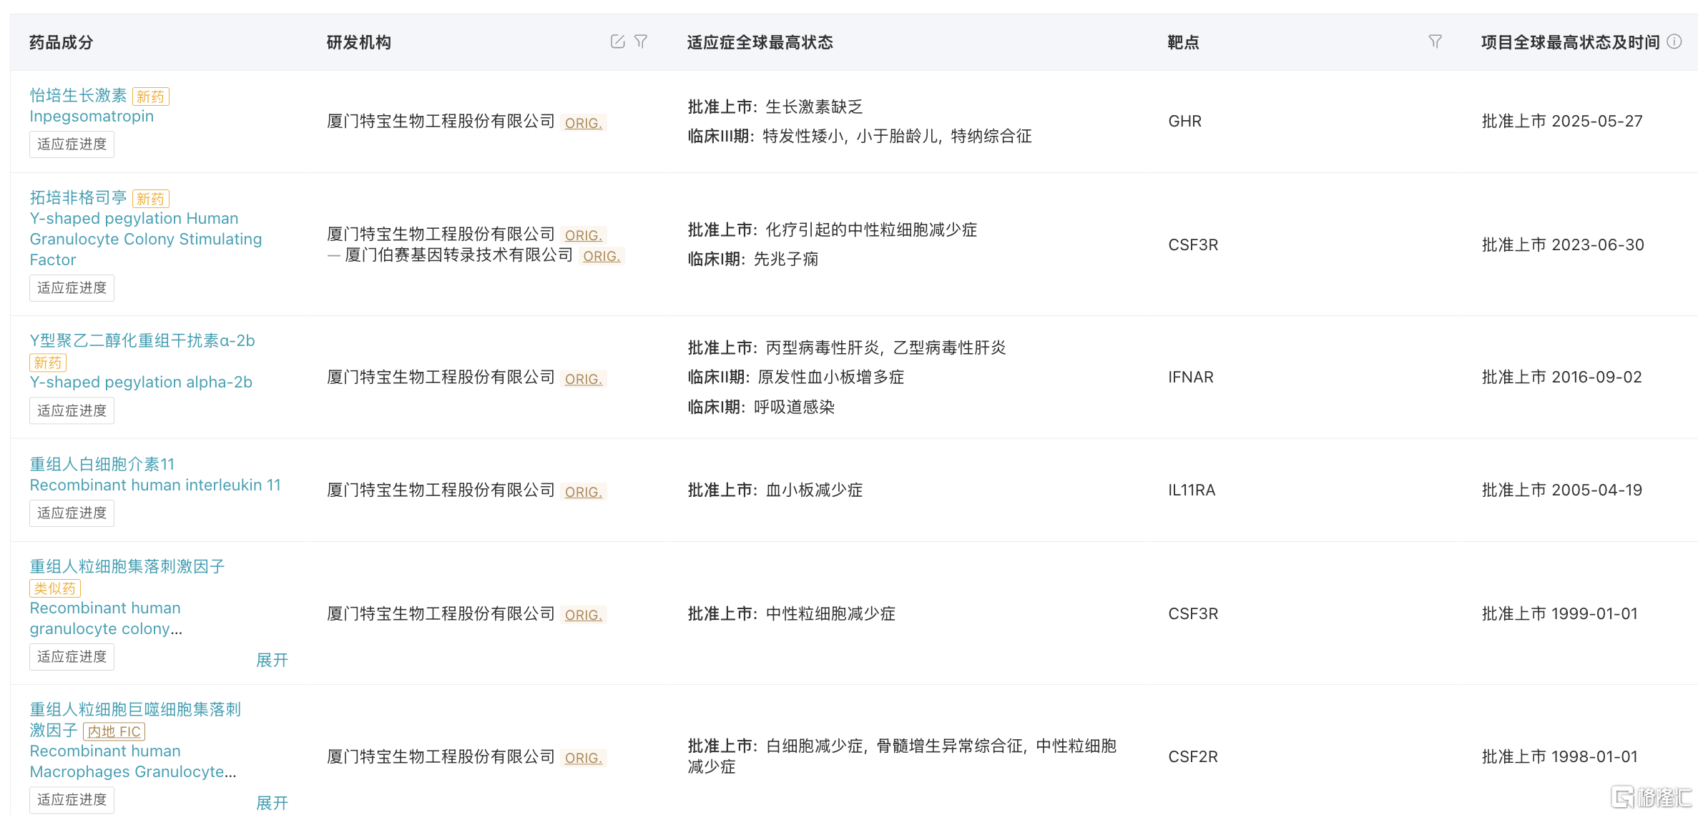Click 适应症进度 under 重组人粒细胞集落刺激因子 row
This screenshot has height=815, width=1698.
pos(72,657)
